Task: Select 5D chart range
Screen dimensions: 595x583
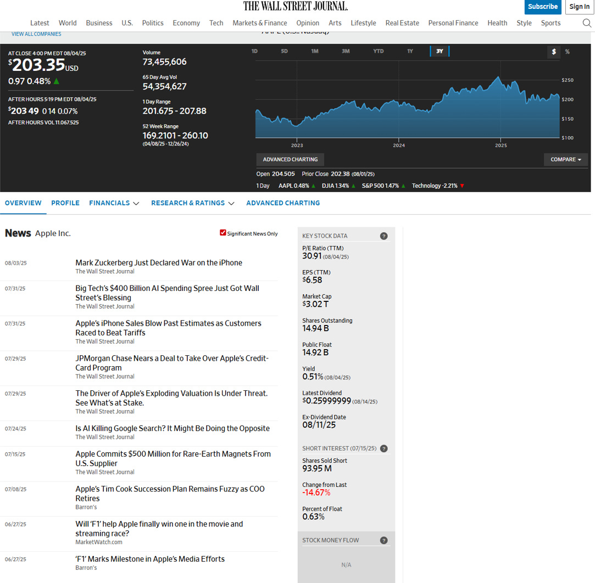Action: pos(284,51)
